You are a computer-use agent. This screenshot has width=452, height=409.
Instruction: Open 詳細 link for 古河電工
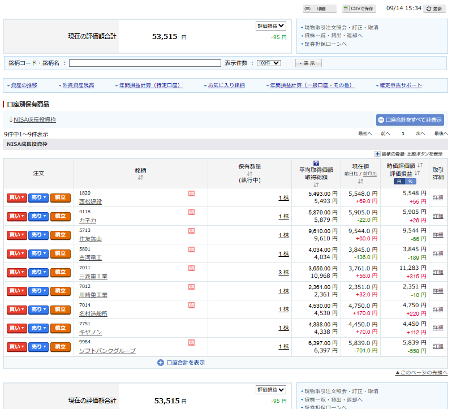[438, 253]
